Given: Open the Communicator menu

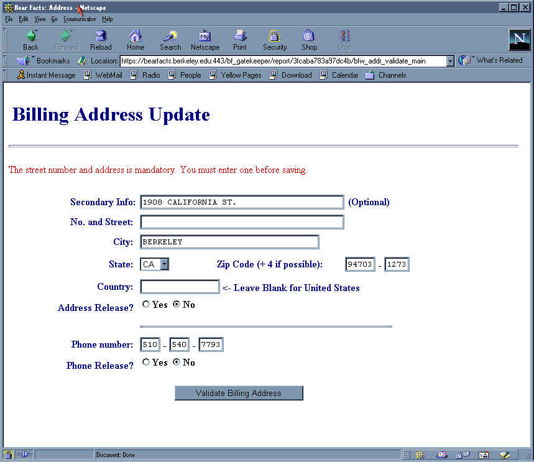Looking at the screenshot, I should (x=80, y=19).
